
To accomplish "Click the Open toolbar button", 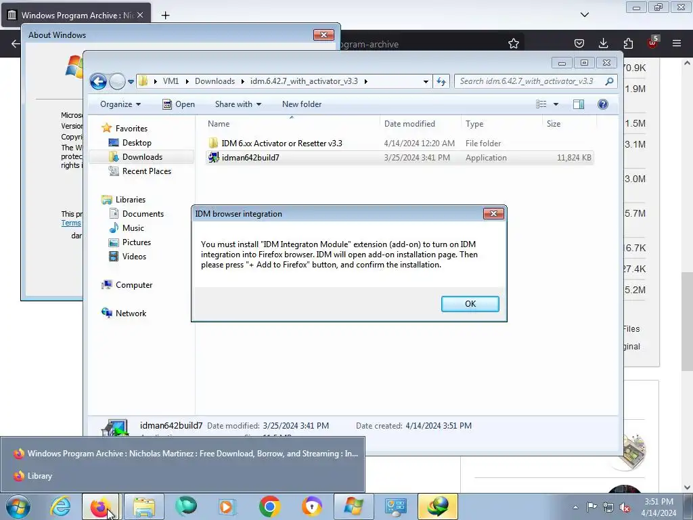I will (179, 104).
